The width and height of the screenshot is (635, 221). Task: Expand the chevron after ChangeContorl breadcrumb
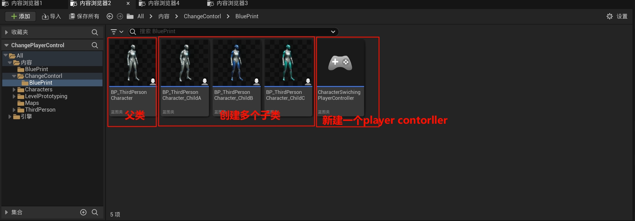tap(228, 16)
